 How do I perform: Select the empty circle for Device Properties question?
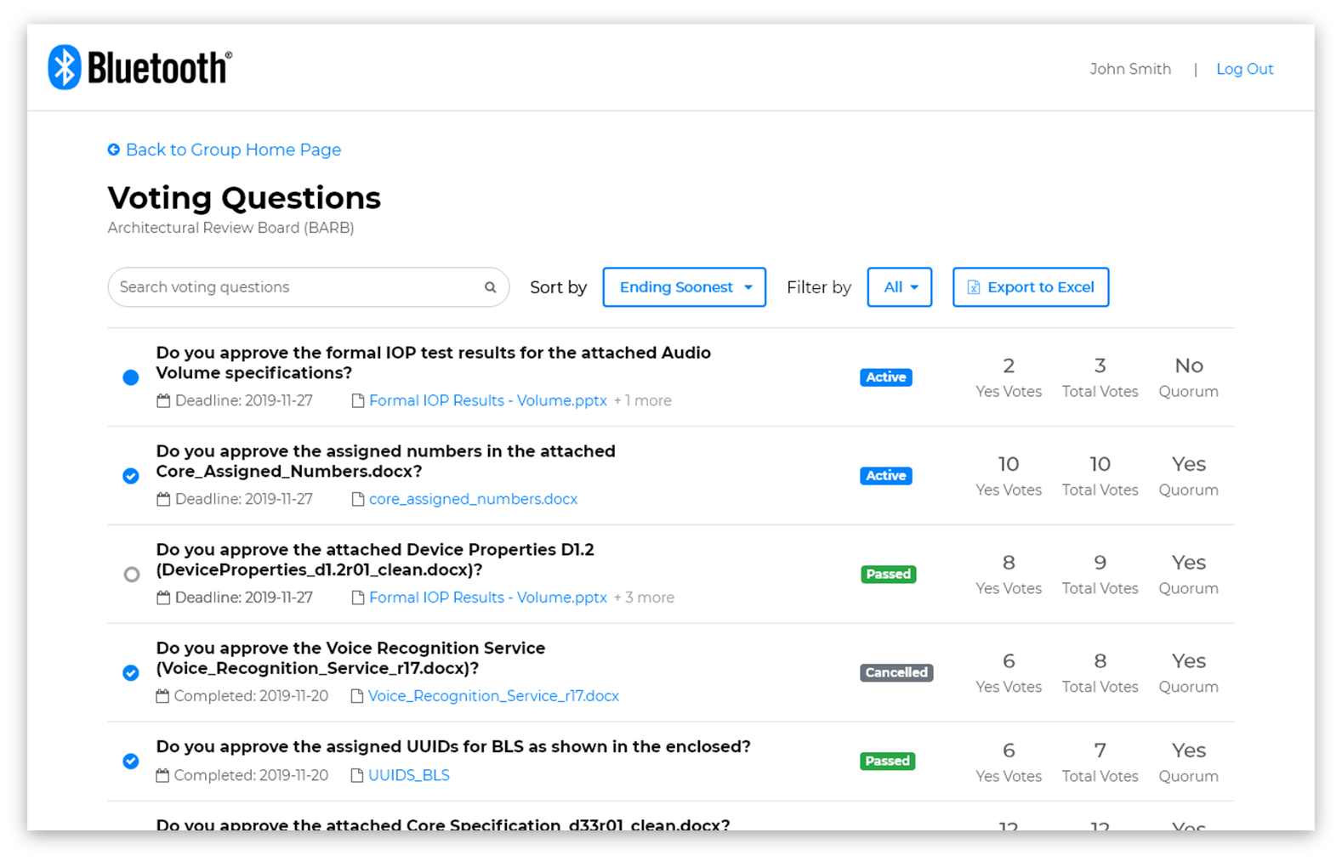pos(131,575)
